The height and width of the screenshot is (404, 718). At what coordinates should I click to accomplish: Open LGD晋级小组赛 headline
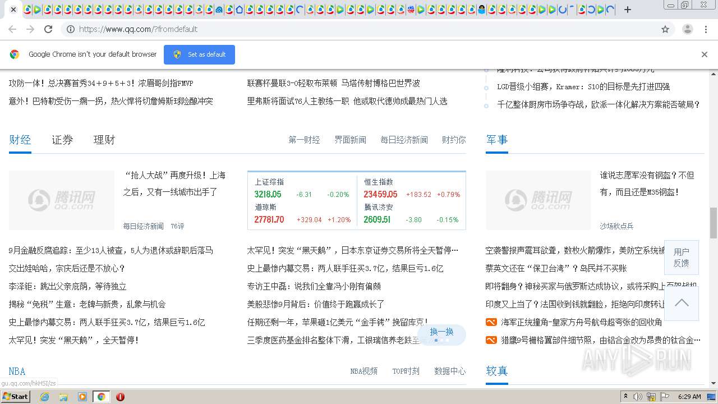583,86
